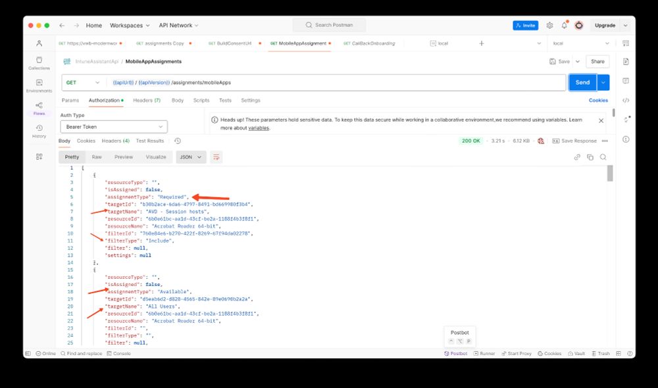Open the comments icon in the right sidebar

(x=626, y=80)
